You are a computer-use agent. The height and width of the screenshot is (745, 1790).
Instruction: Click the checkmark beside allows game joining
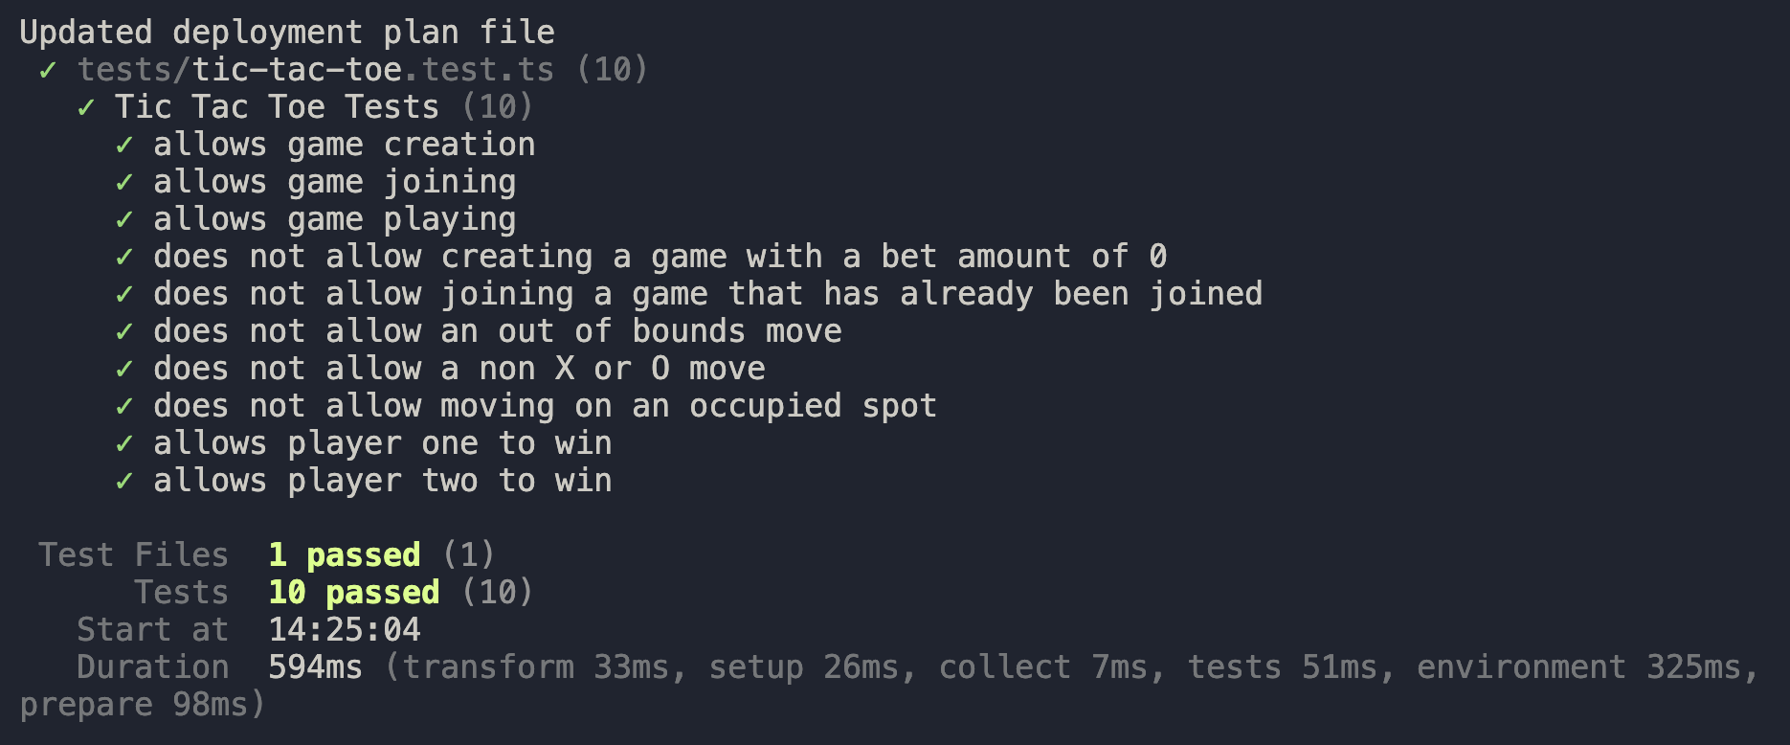click(x=123, y=183)
